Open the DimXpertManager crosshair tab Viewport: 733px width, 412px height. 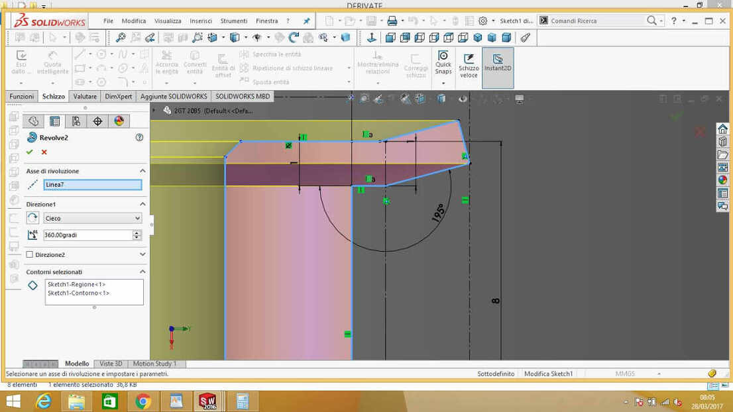(97, 121)
